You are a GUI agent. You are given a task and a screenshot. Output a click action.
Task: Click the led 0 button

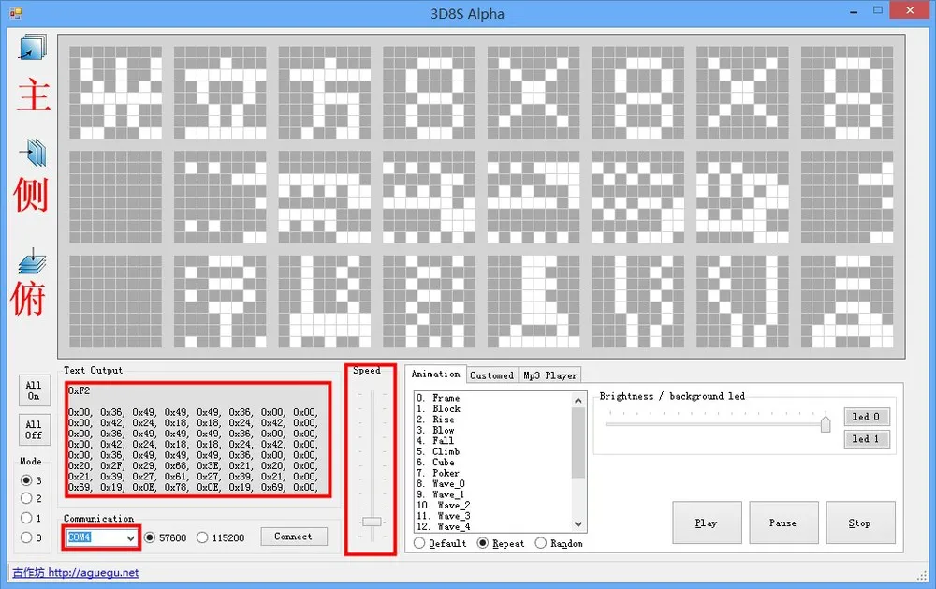point(866,417)
